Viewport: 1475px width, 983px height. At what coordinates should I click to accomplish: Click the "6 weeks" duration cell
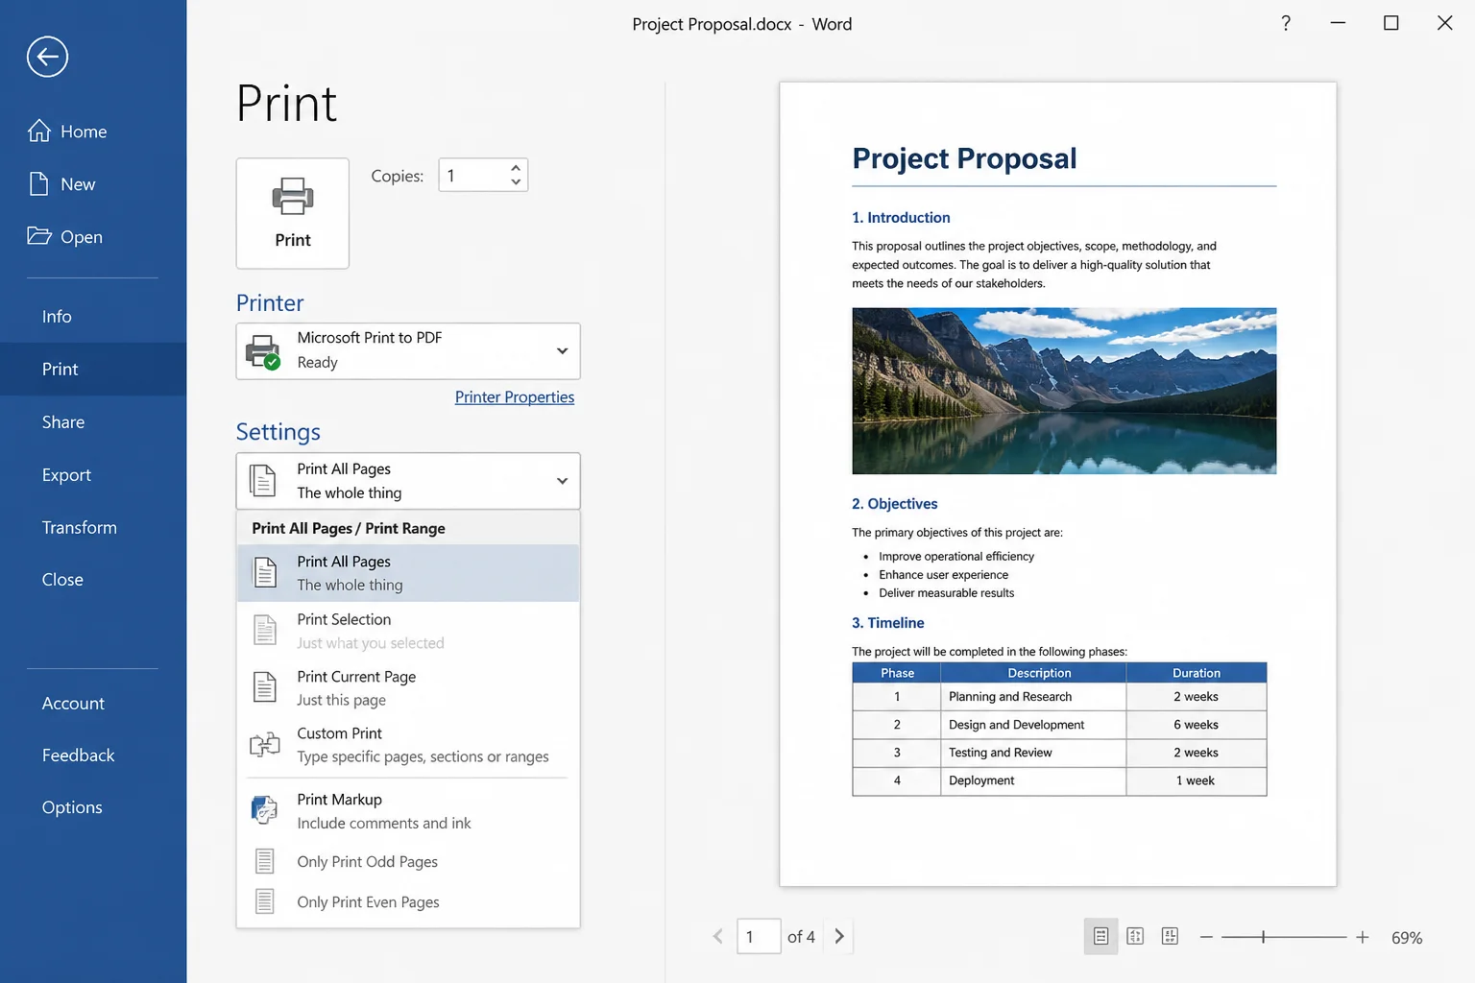coord(1196,725)
